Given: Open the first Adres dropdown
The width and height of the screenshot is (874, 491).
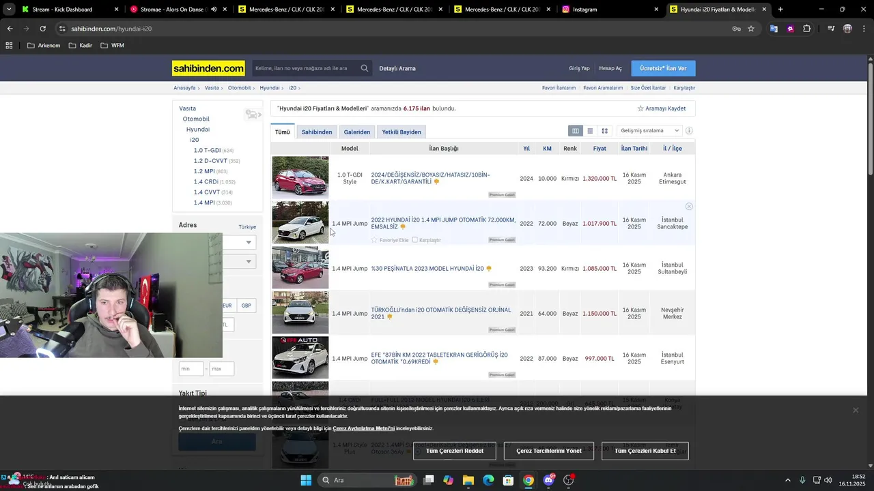Looking at the screenshot, I should point(239,242).
